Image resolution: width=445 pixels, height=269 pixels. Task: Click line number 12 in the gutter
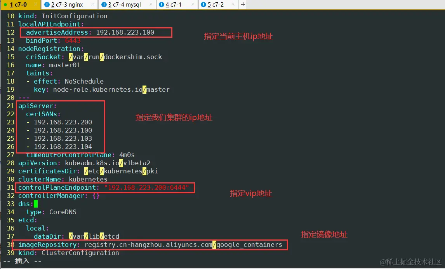tap(10, 32)
